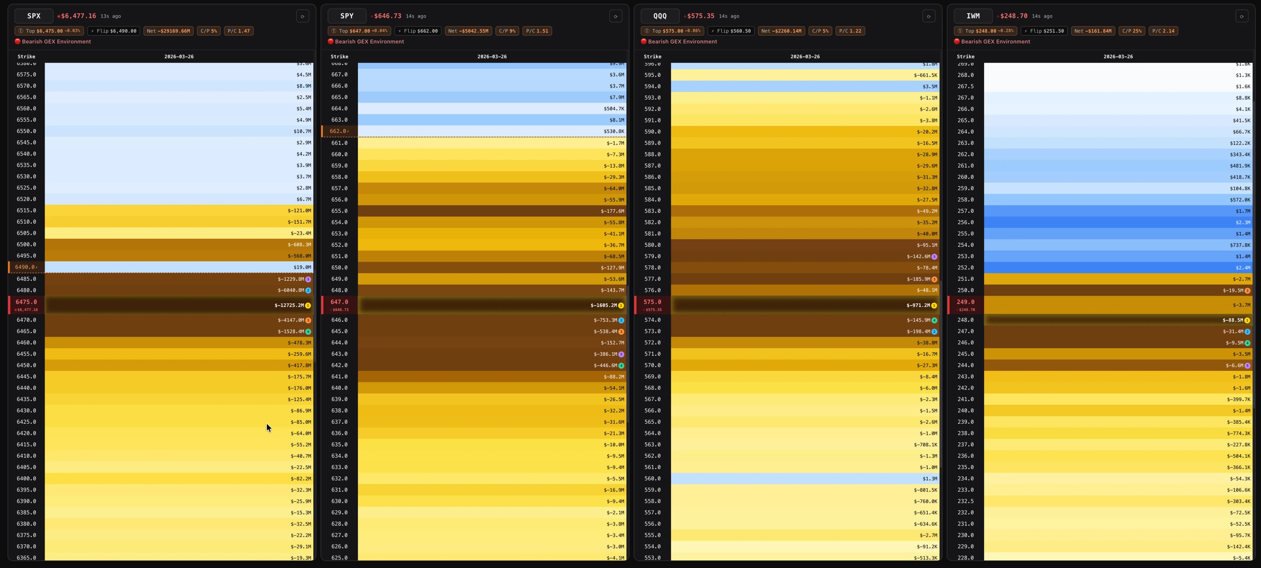Select rank 4 badge on IWM 246.0 row
1261x568 pixels.
(x=1247, y=343)
